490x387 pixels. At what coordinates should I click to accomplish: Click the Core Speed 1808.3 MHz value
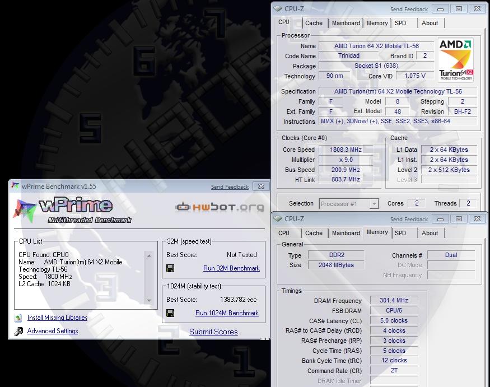click(346, 150)
